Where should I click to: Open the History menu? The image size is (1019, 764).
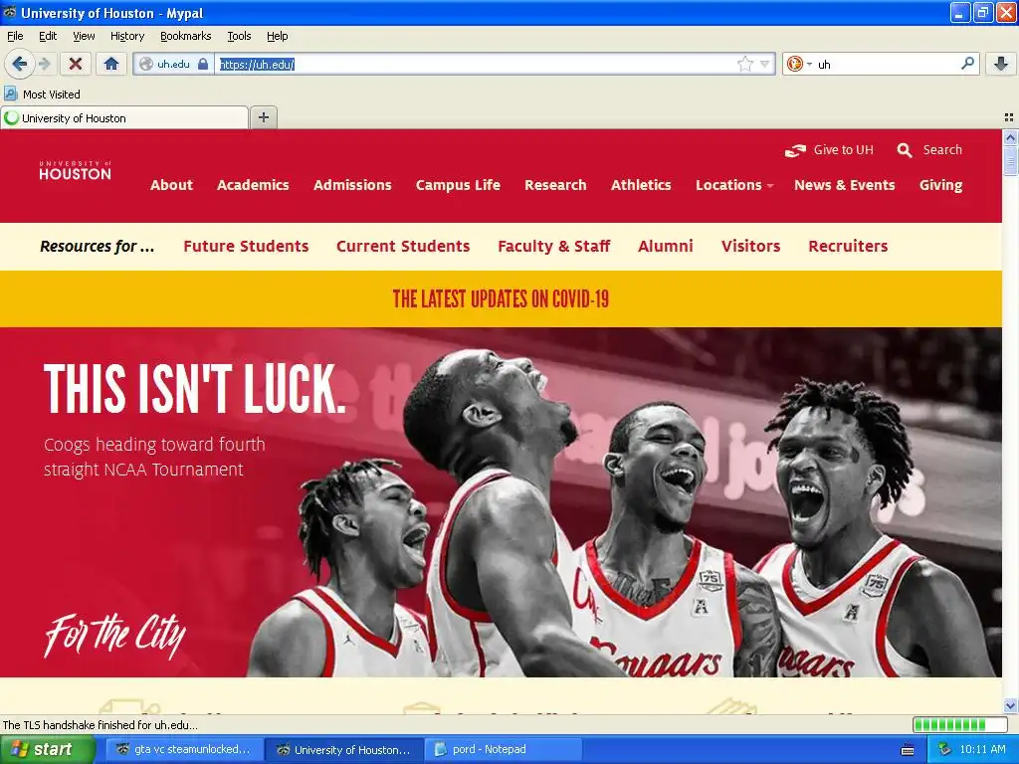tap(126, 36)
